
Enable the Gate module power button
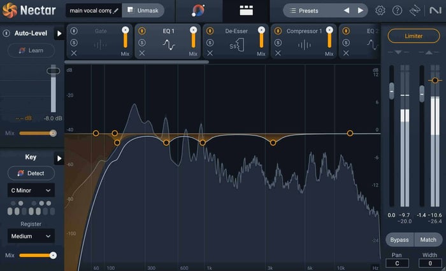(74, 31)
